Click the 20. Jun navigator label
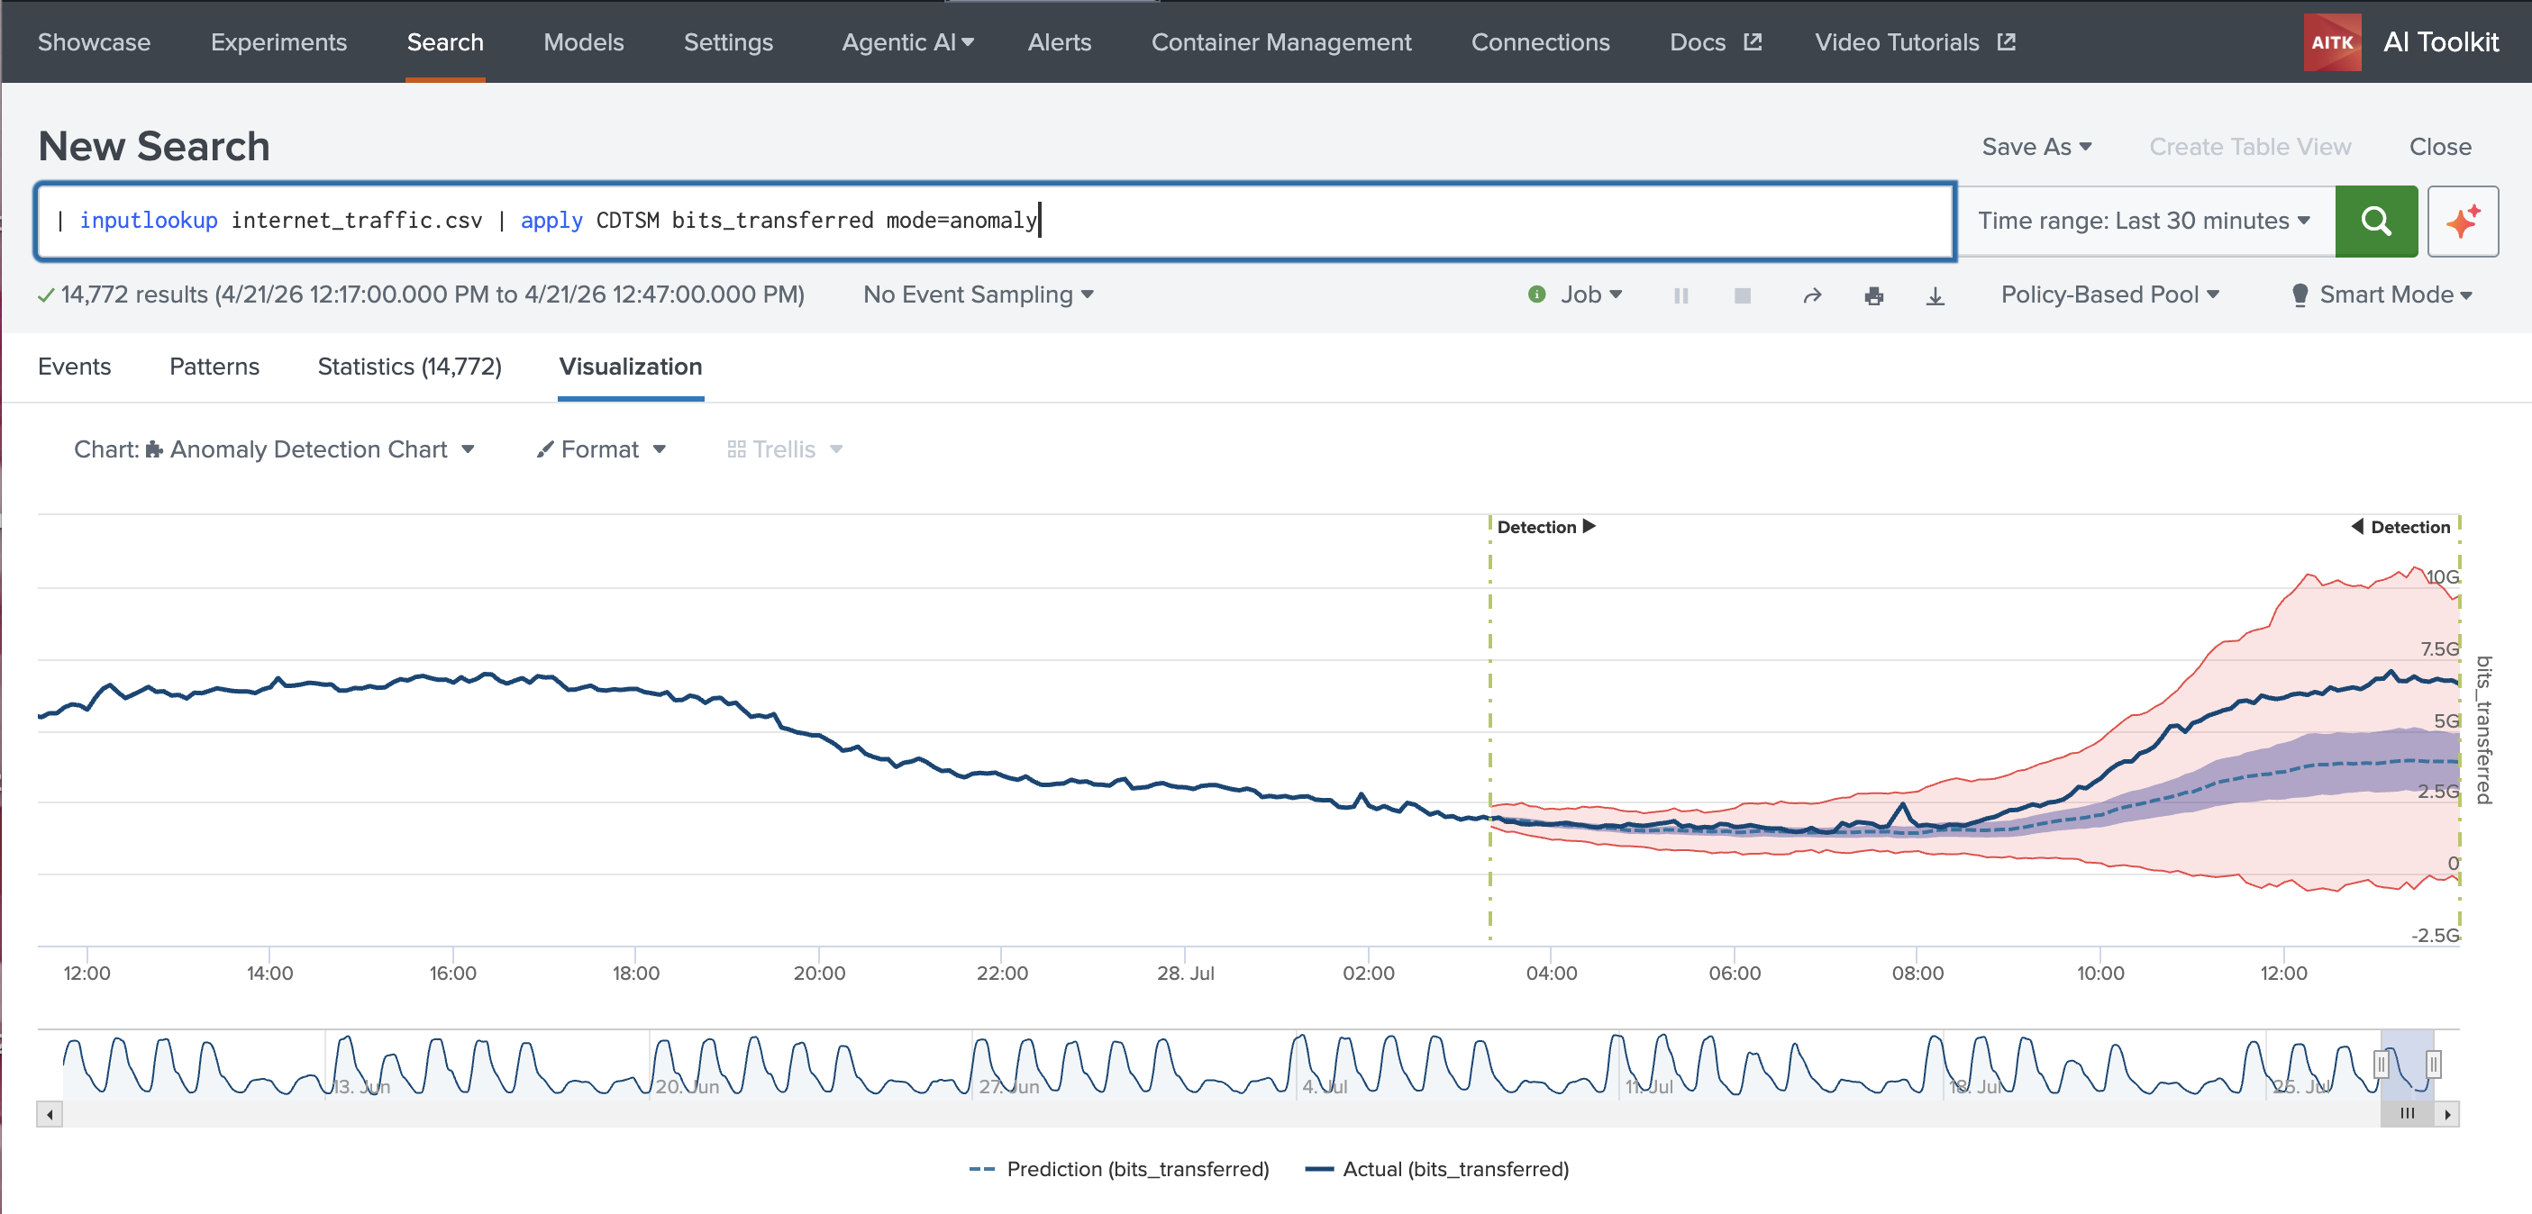Screen dimensions: 2532x1214 pos(687,1087)
